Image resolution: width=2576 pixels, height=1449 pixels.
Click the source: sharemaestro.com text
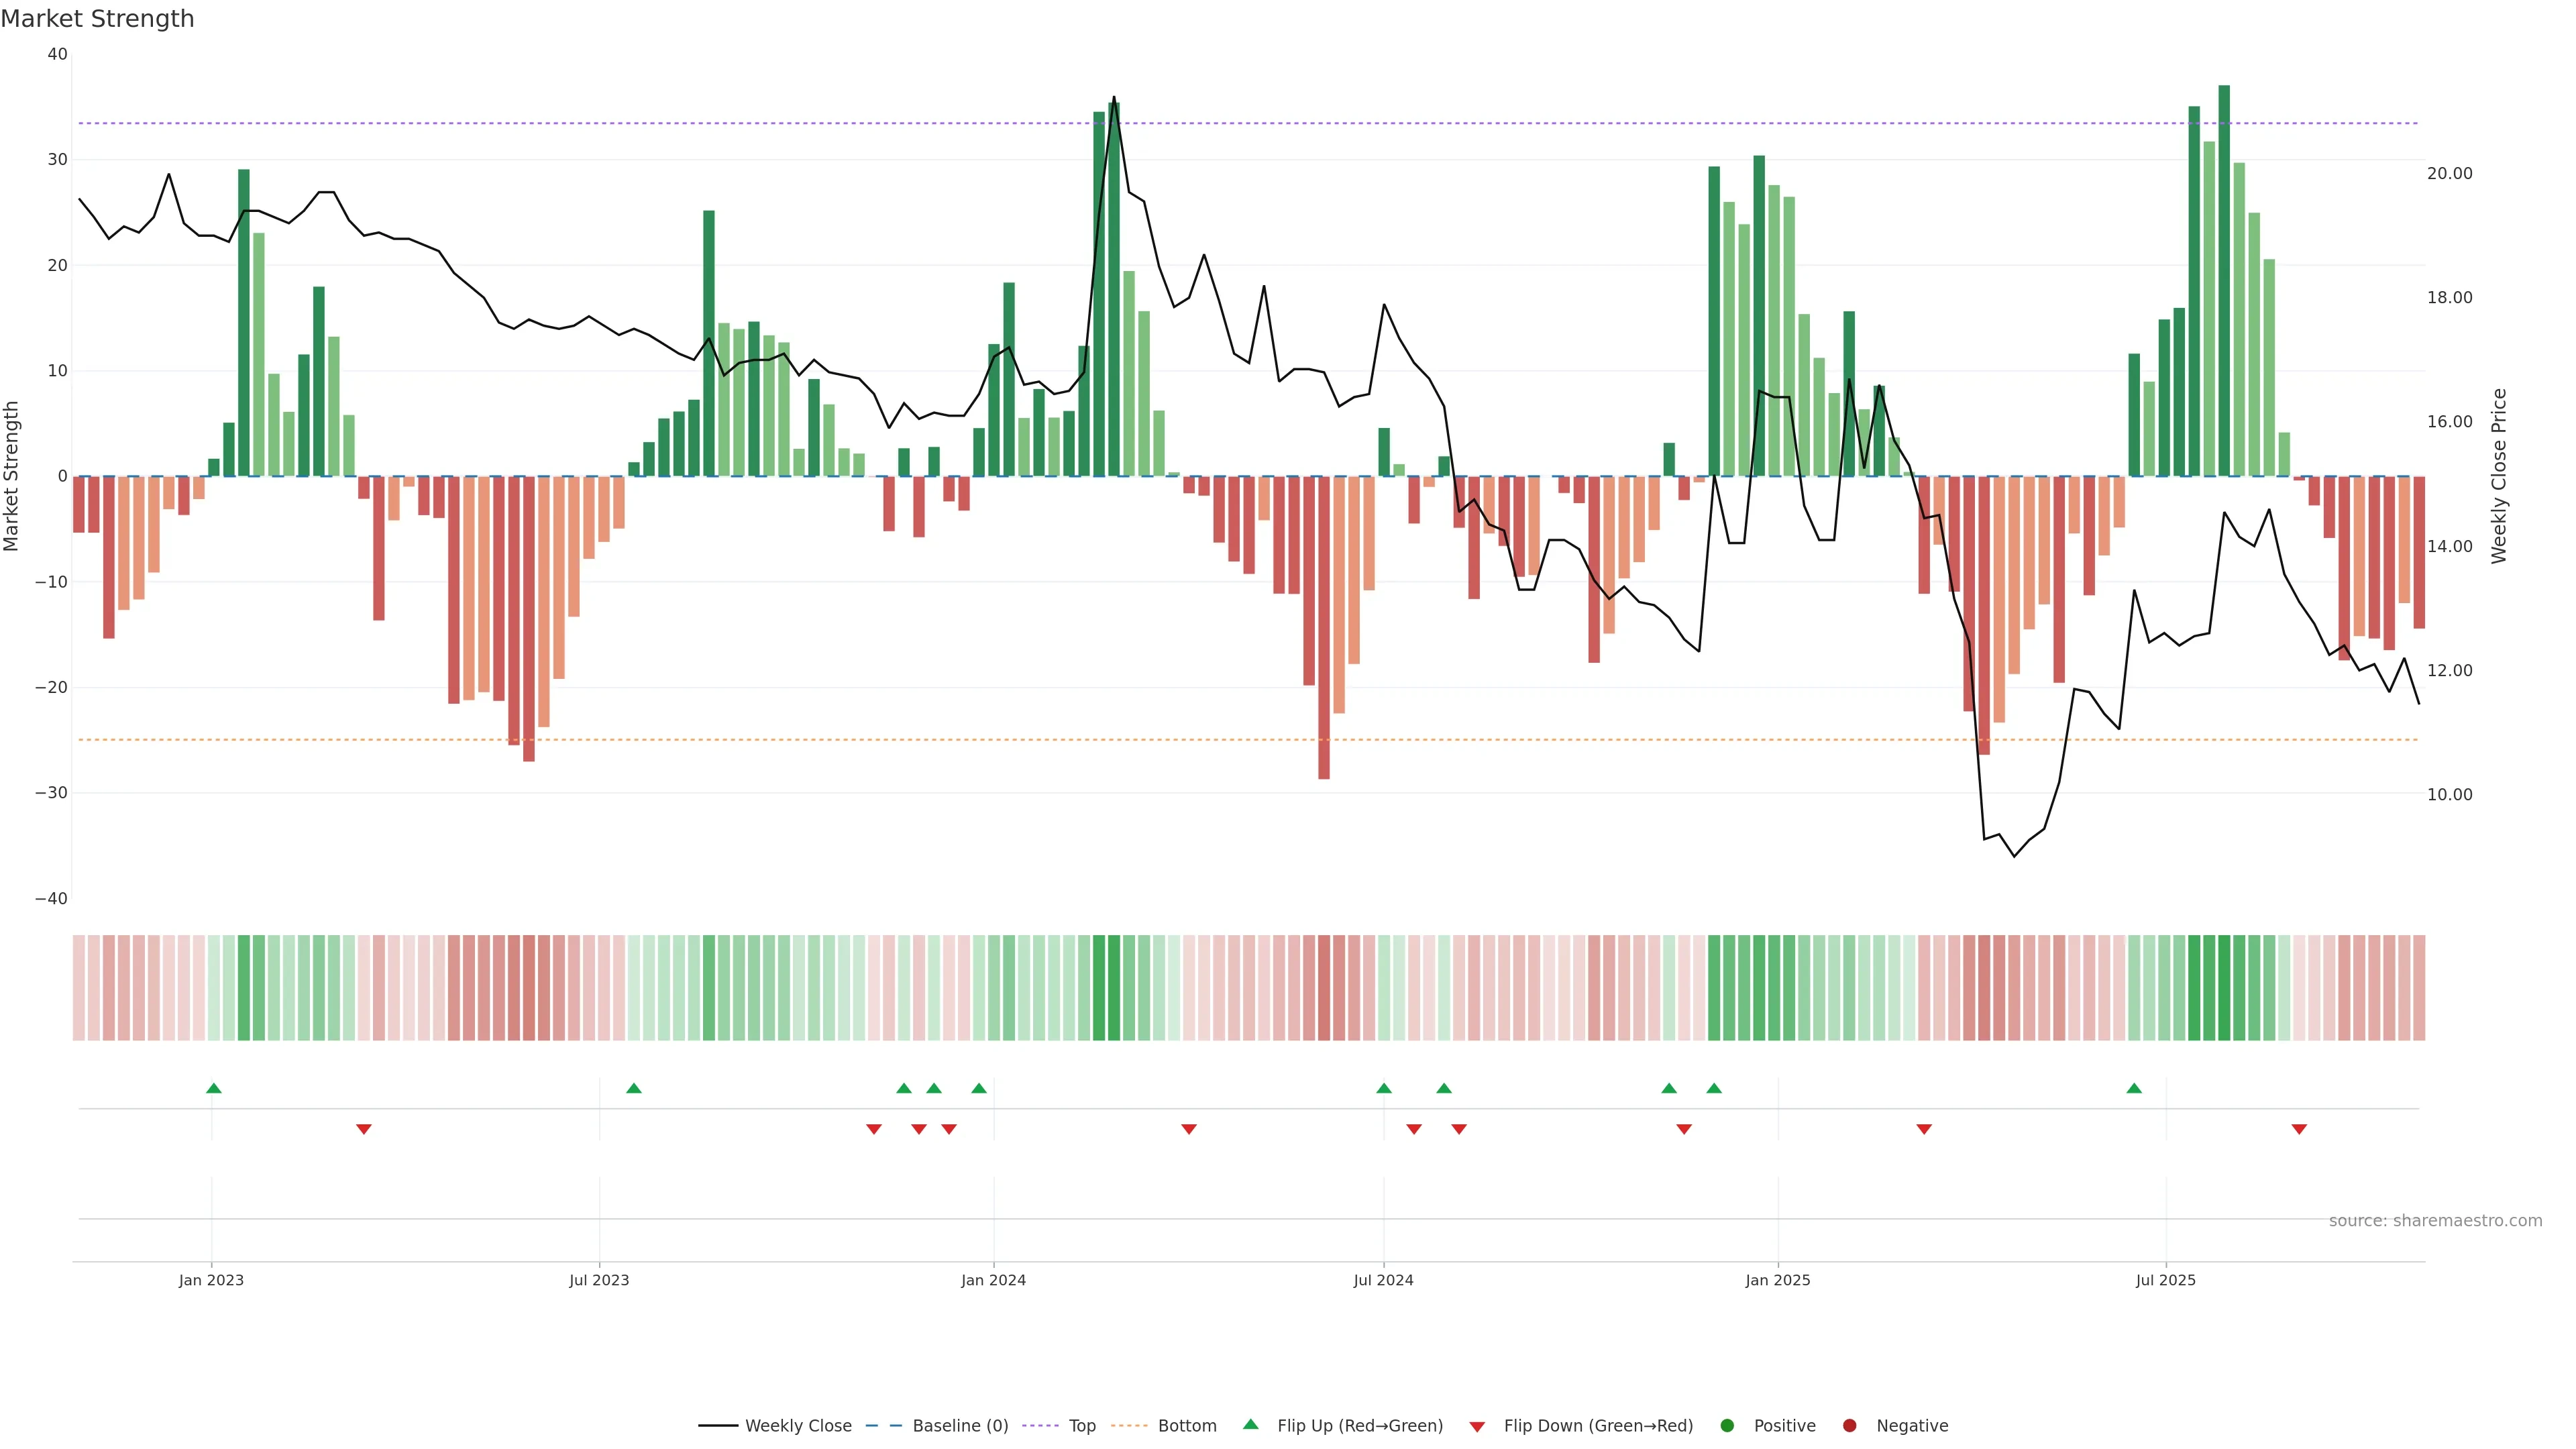tap(2435, 1220)
